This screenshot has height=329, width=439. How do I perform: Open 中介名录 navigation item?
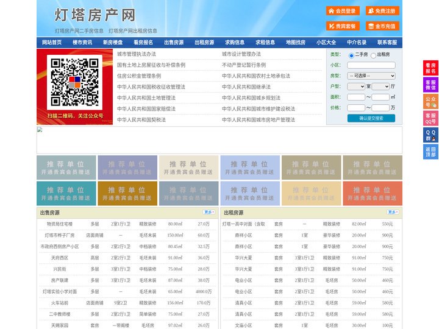click(x=357, y=43)
